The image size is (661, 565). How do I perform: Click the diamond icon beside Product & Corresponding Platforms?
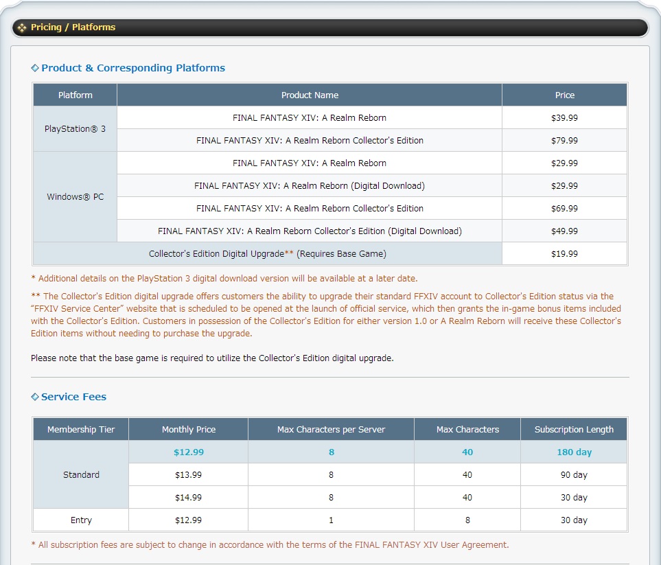tap(35, 68)
